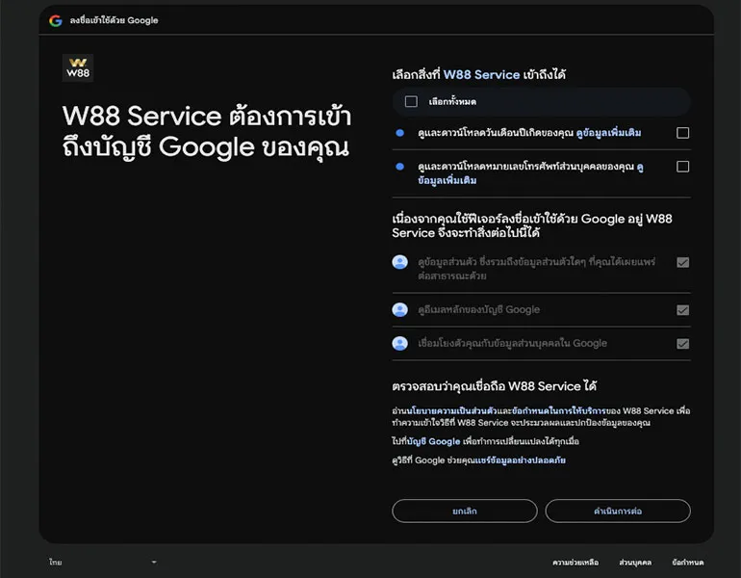Click 'W88 Service ต้องการเข้าถึงบัญชี Google ของคุณ' title
Screen dimensions: 741x578
207,131
